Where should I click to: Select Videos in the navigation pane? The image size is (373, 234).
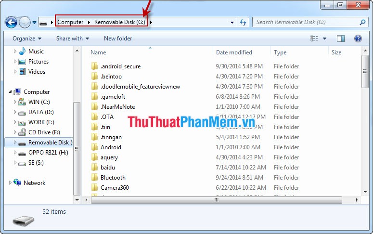click(37, 72)
